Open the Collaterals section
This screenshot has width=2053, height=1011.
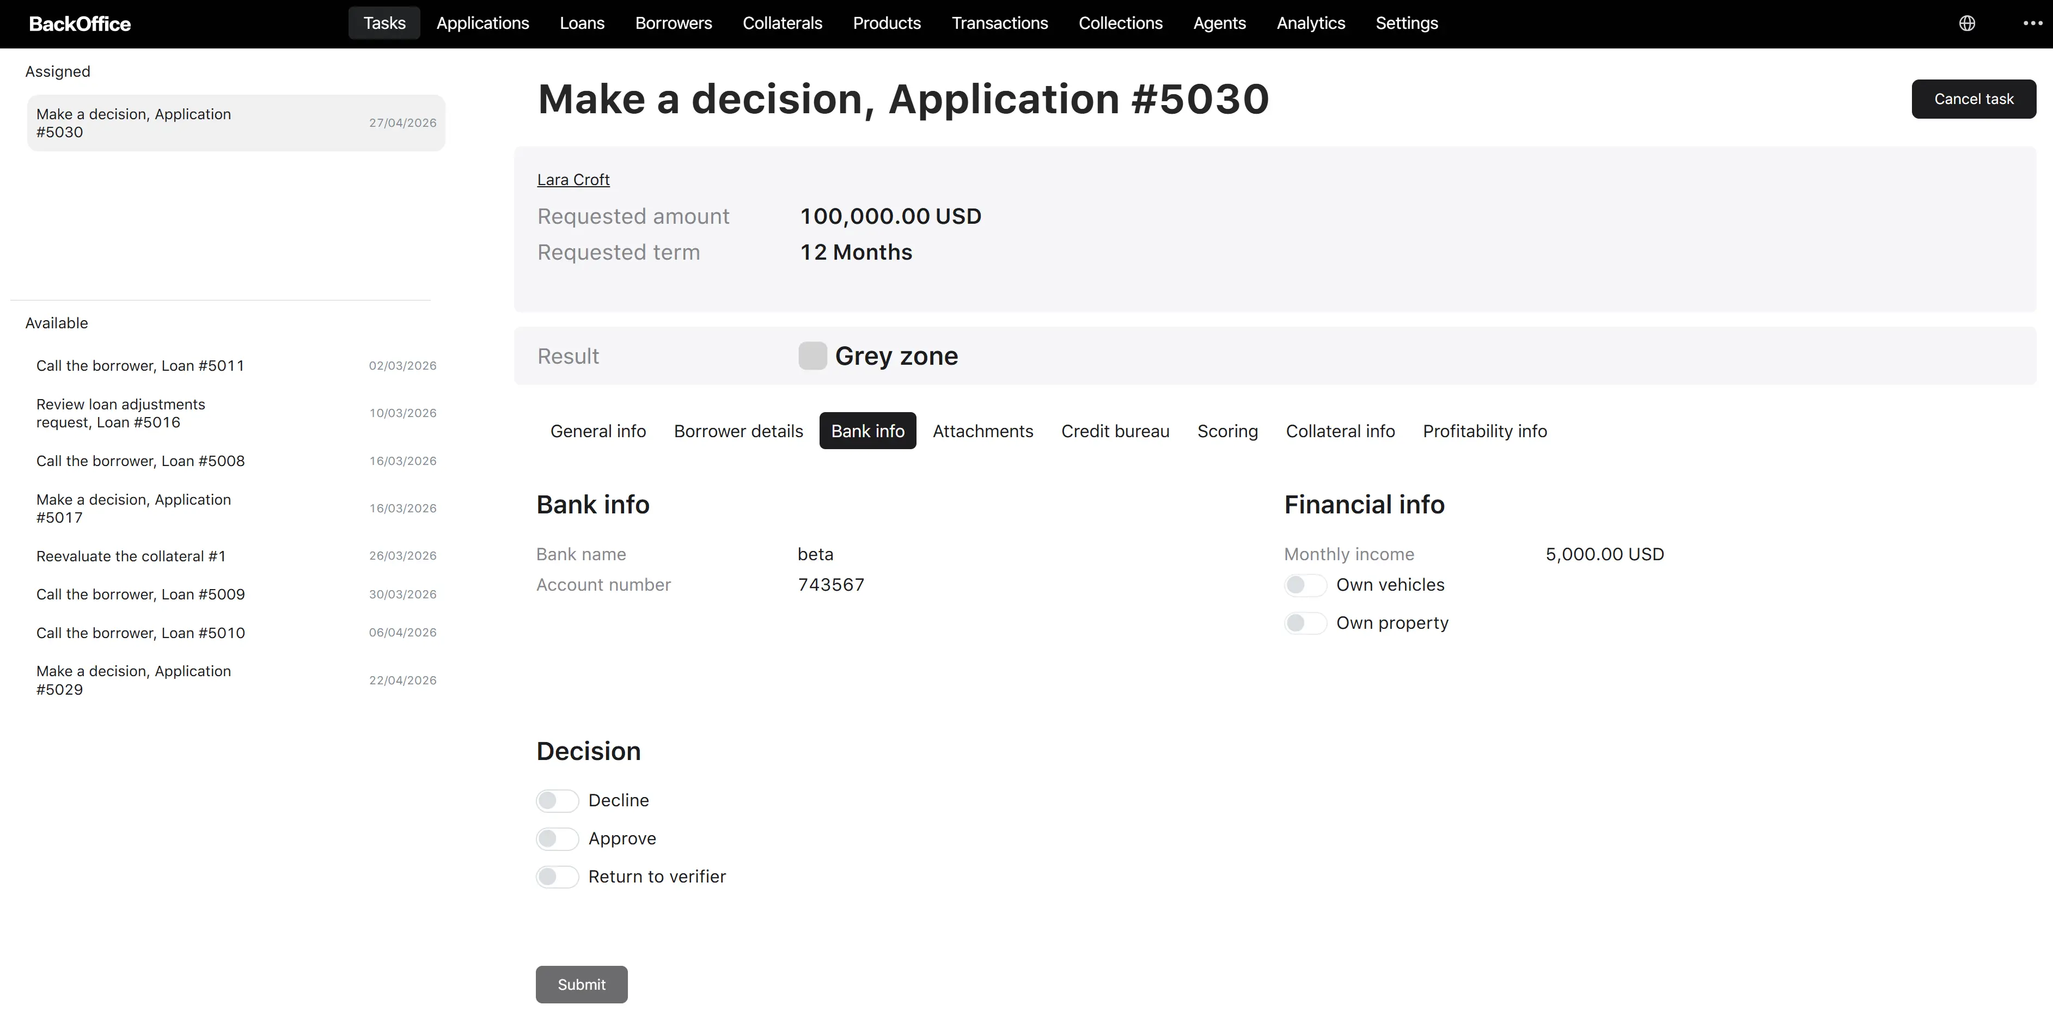(783, 23)
